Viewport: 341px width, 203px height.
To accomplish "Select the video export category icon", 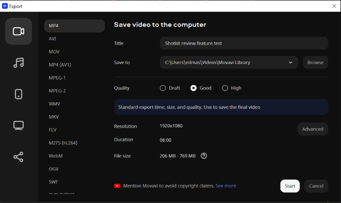I will [19, 31].
